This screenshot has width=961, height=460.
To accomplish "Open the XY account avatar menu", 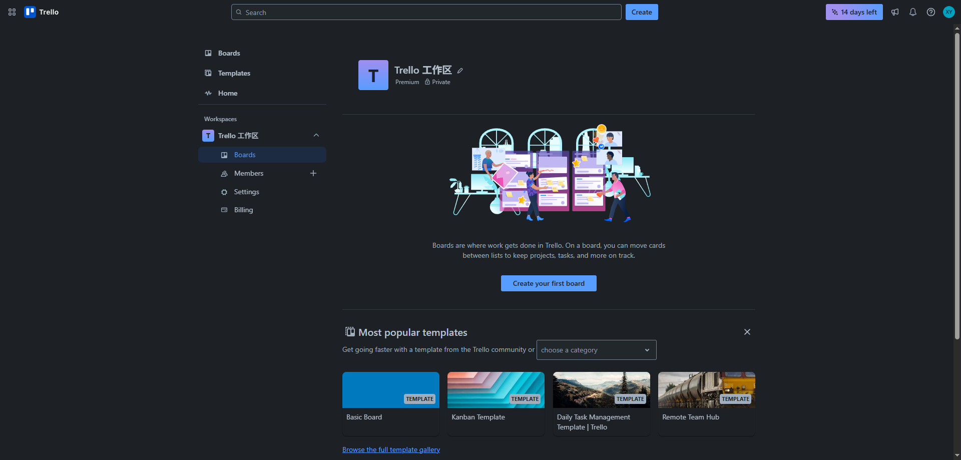I will pos(949,12).
